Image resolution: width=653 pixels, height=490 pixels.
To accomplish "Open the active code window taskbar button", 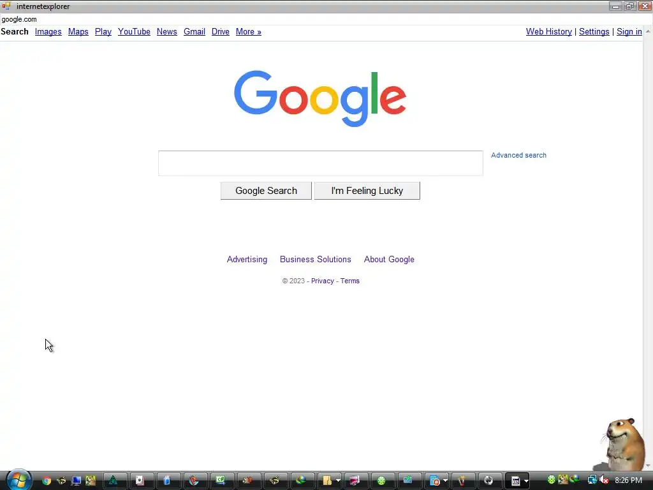I will [515, 481].
